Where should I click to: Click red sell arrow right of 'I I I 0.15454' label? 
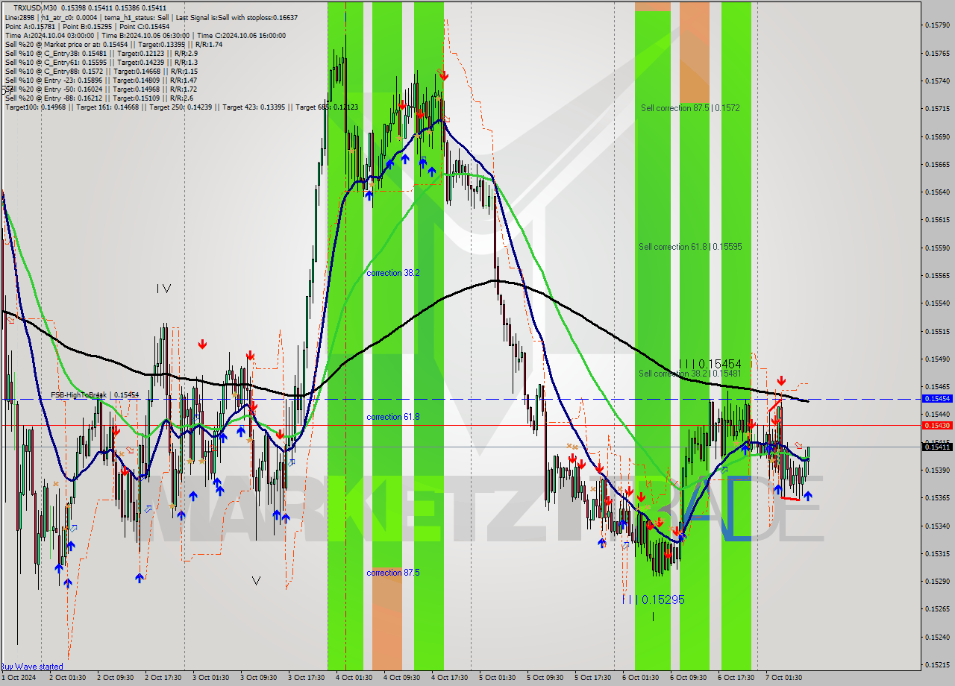[x=781, y=381]
